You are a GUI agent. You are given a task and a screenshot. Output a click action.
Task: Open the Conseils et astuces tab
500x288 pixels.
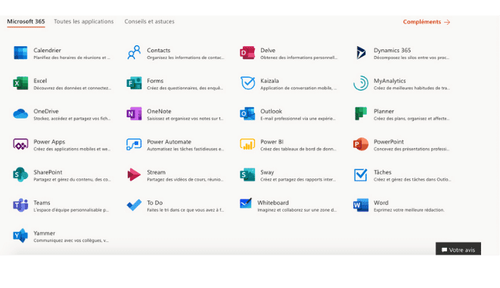point(149,22)
